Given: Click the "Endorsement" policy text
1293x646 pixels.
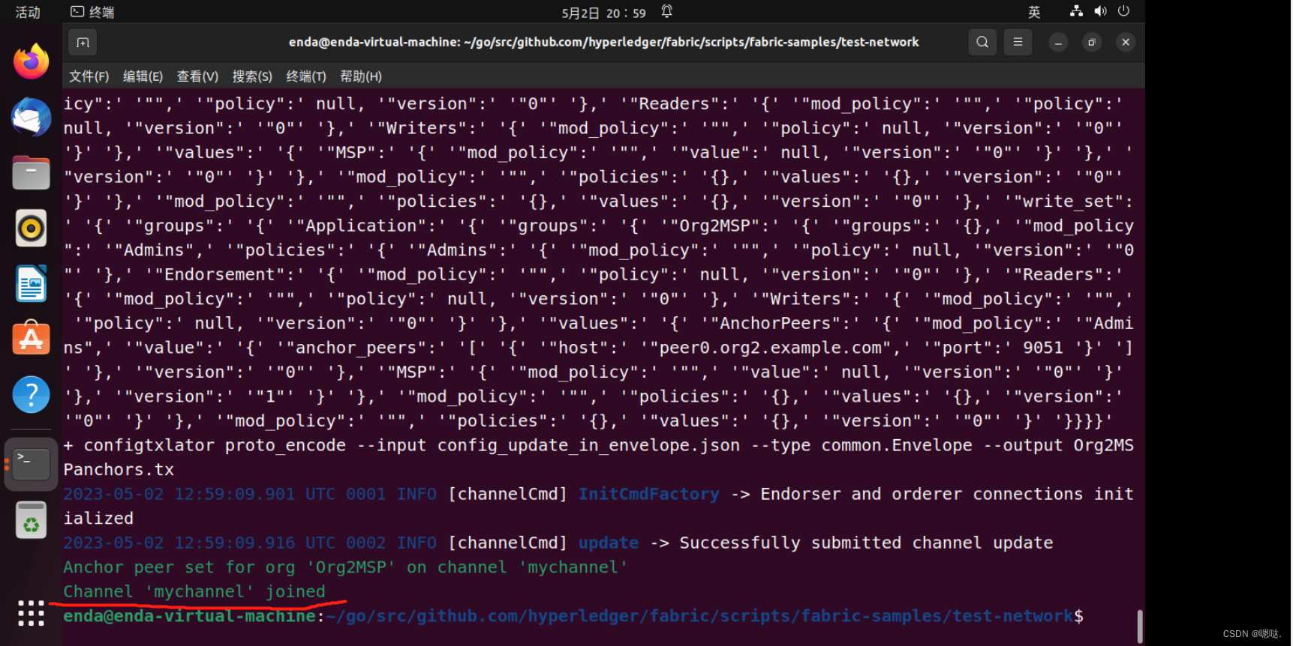Looking at the screenshot, I should coord(220,274).
